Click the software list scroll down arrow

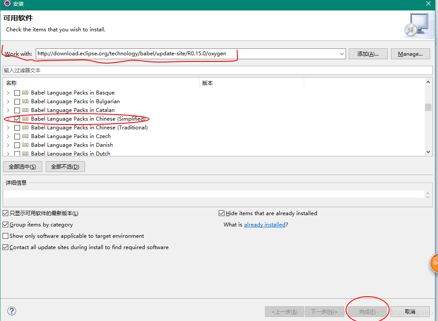click(428, 152)
